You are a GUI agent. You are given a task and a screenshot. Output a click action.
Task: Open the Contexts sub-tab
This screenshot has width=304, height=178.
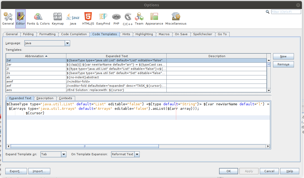pyautogui.click(x=66, y=98)
